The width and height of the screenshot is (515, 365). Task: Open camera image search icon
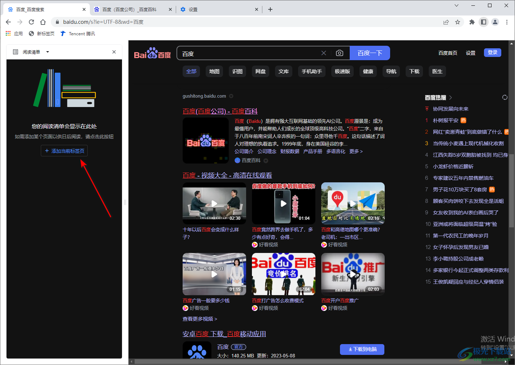click(x=340, y=53)
